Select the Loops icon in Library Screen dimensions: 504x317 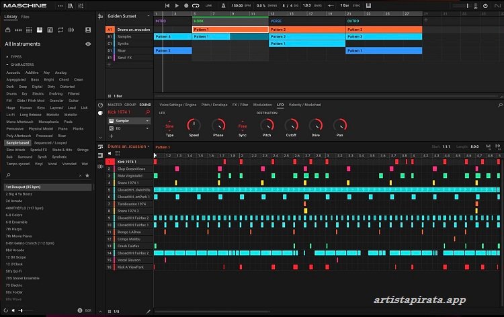pyautogui.click(x=60, y=30)
